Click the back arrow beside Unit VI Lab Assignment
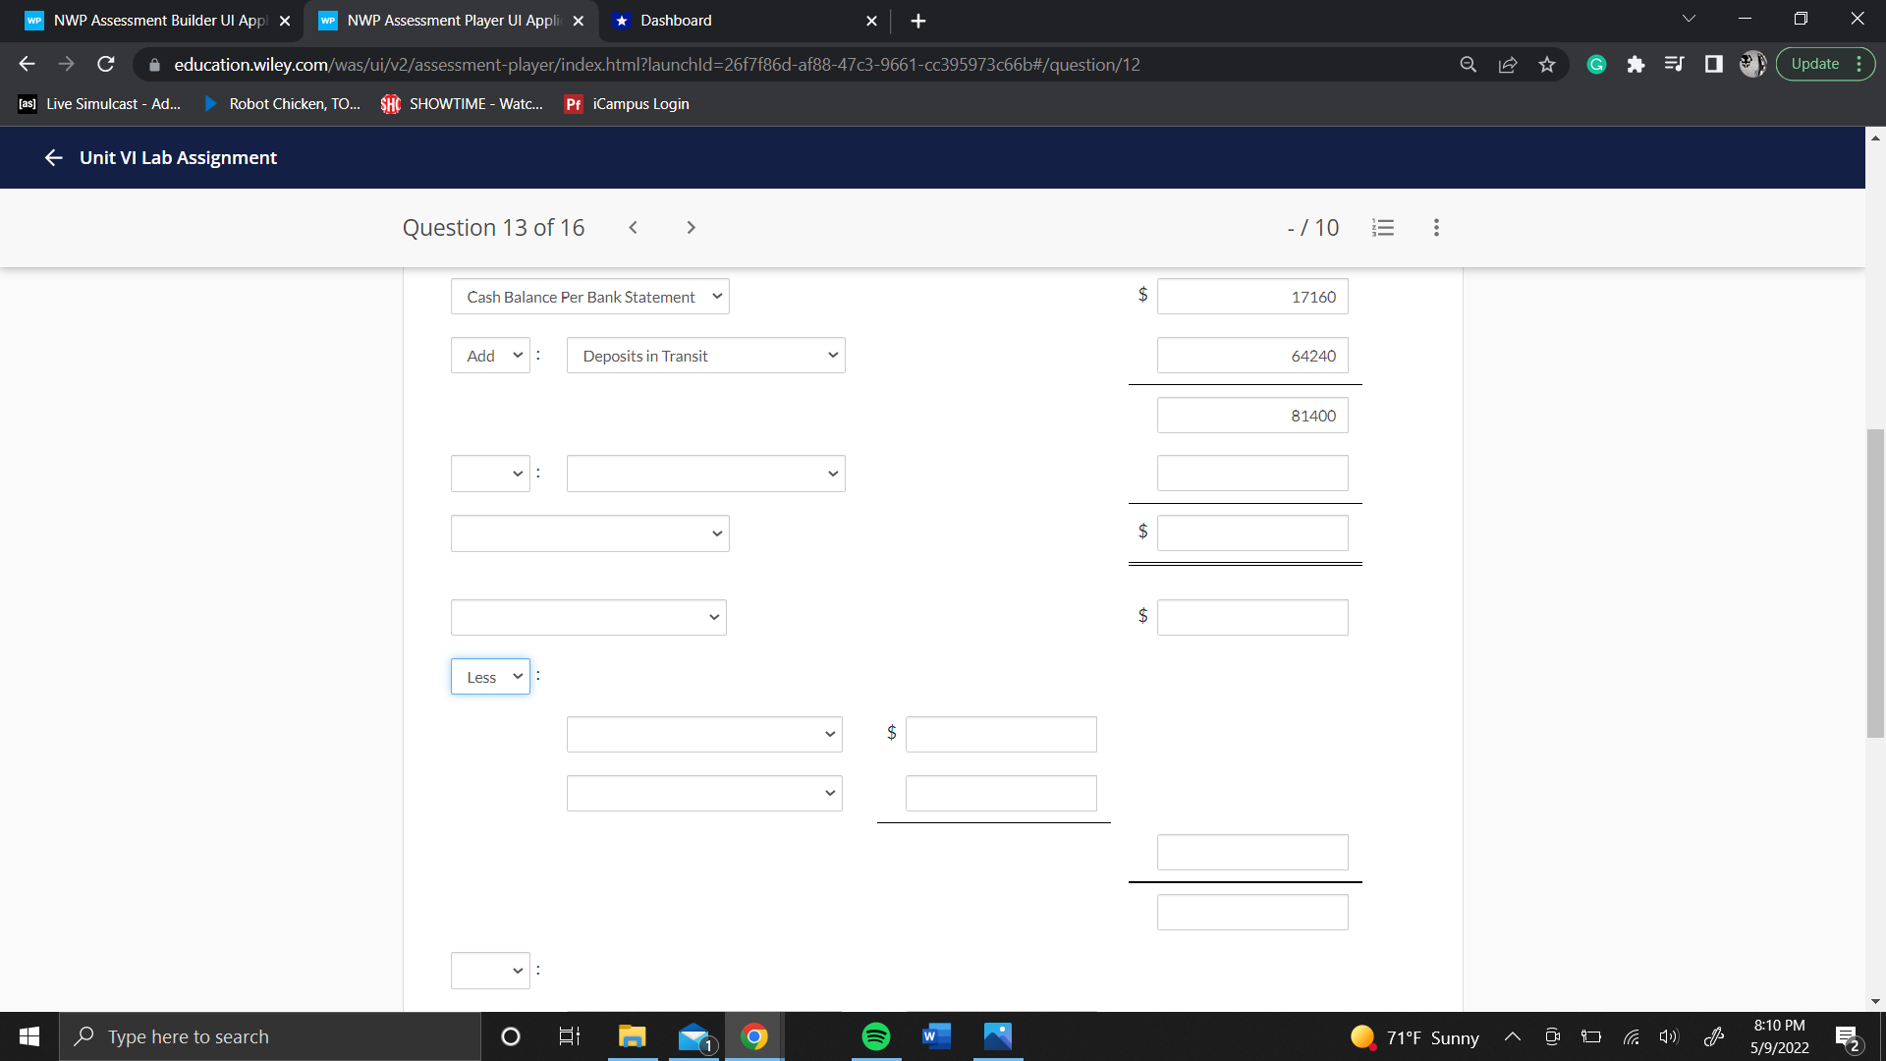Image resolution: width=1886 pixels, height=1061 pixels. click(53, 157)
